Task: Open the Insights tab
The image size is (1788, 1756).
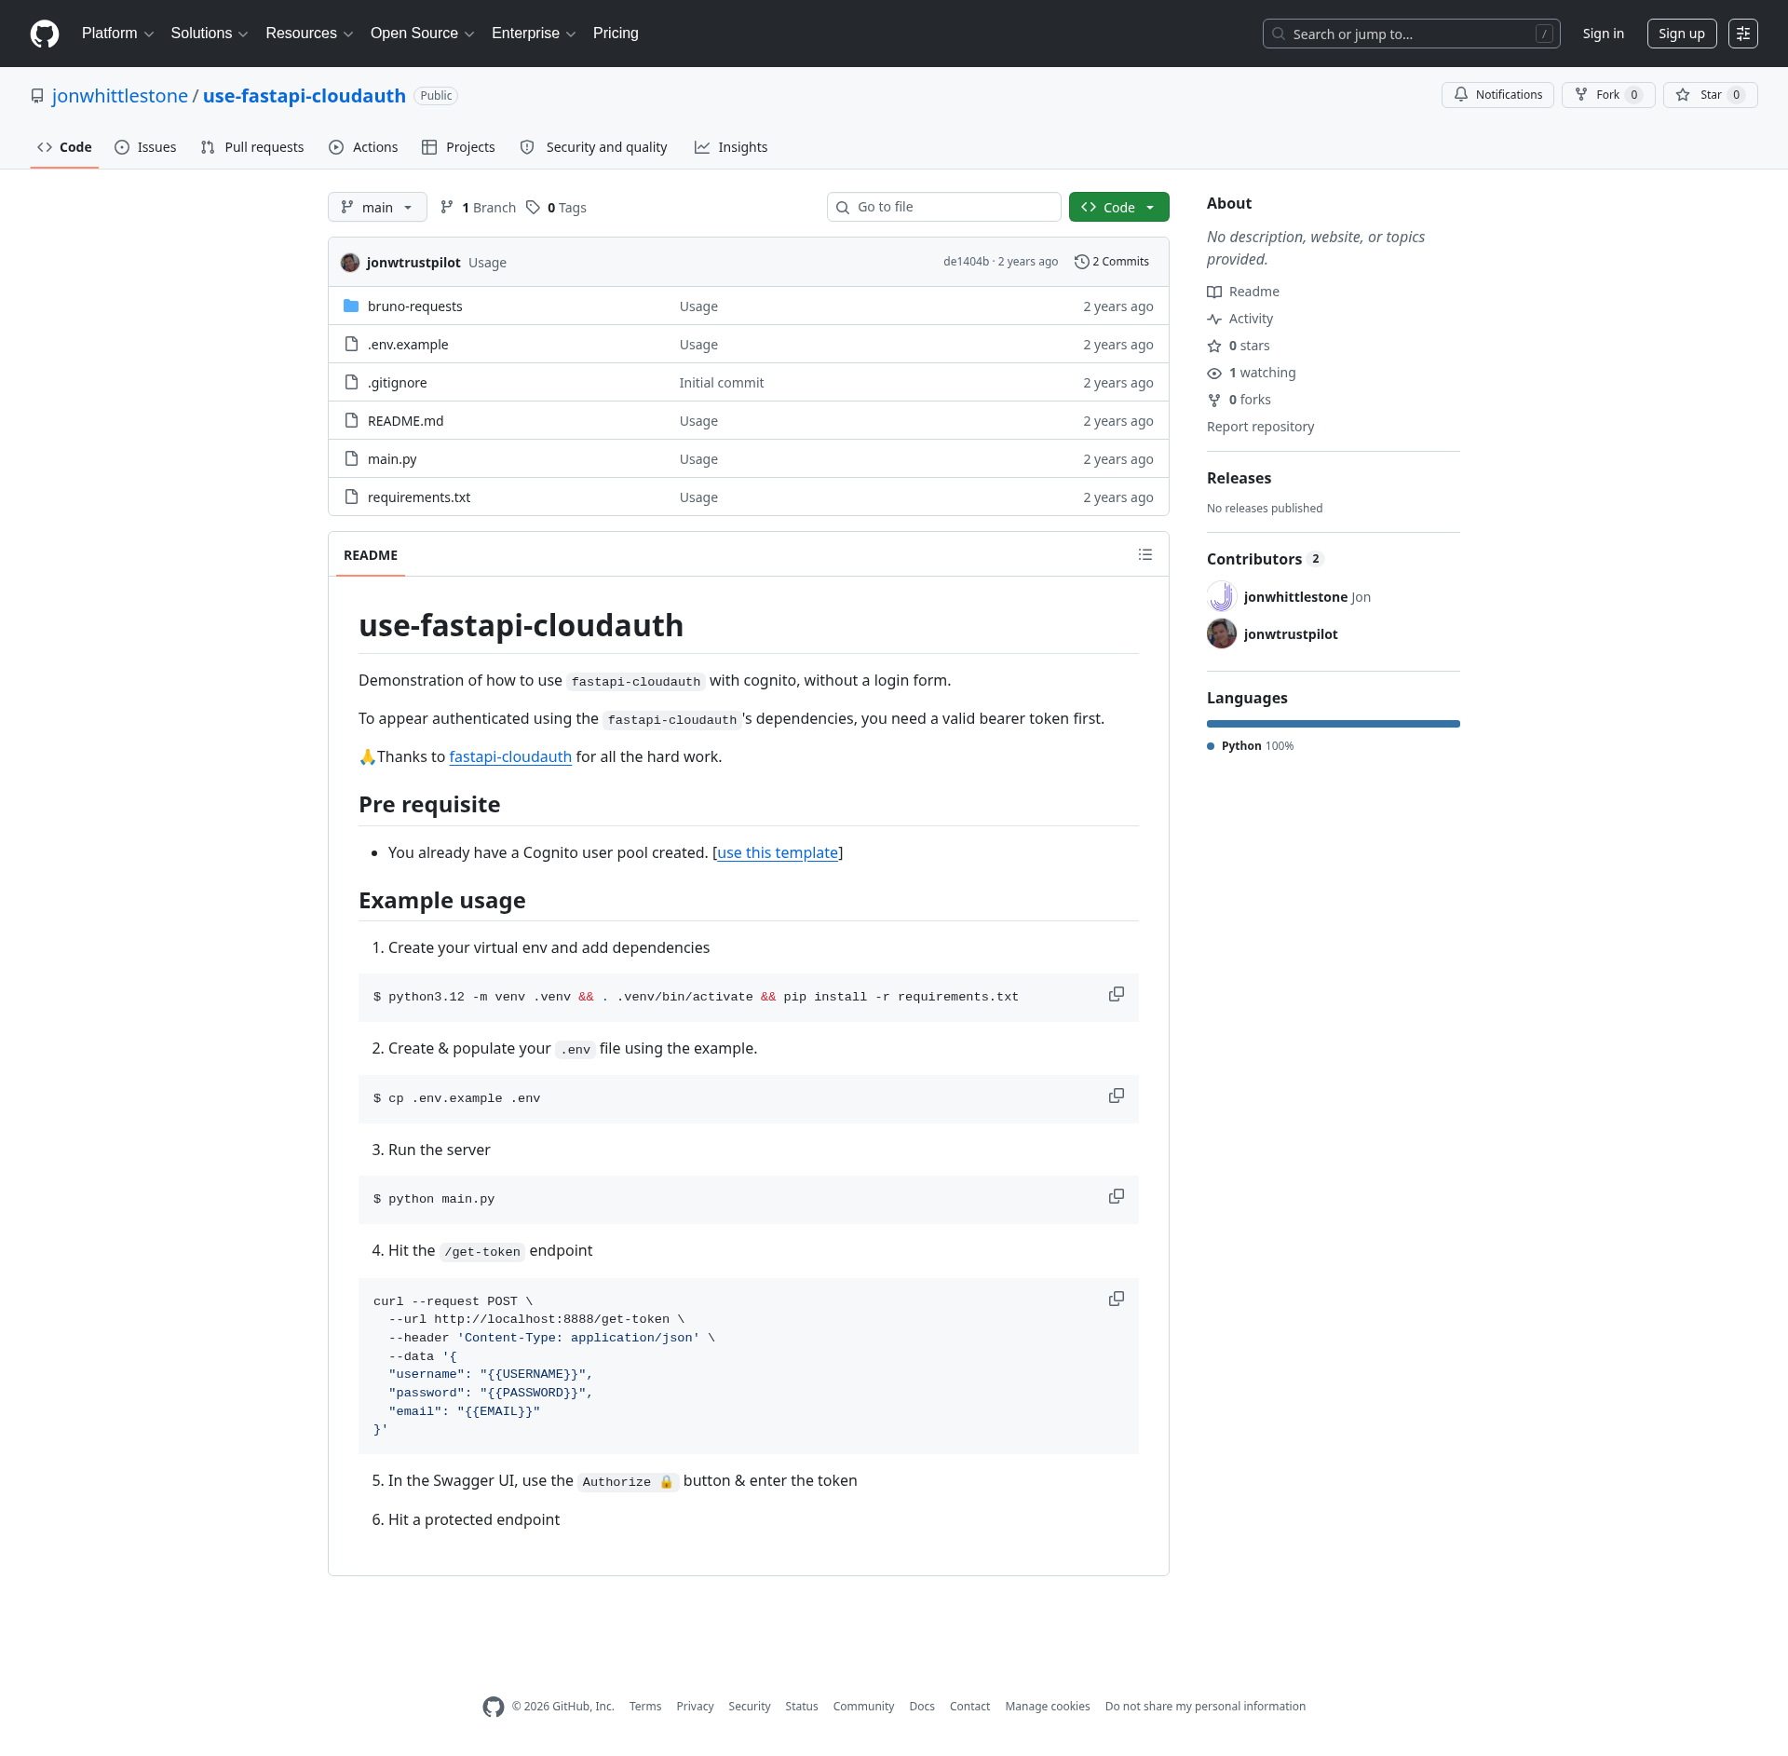Action: pos(731,147)
